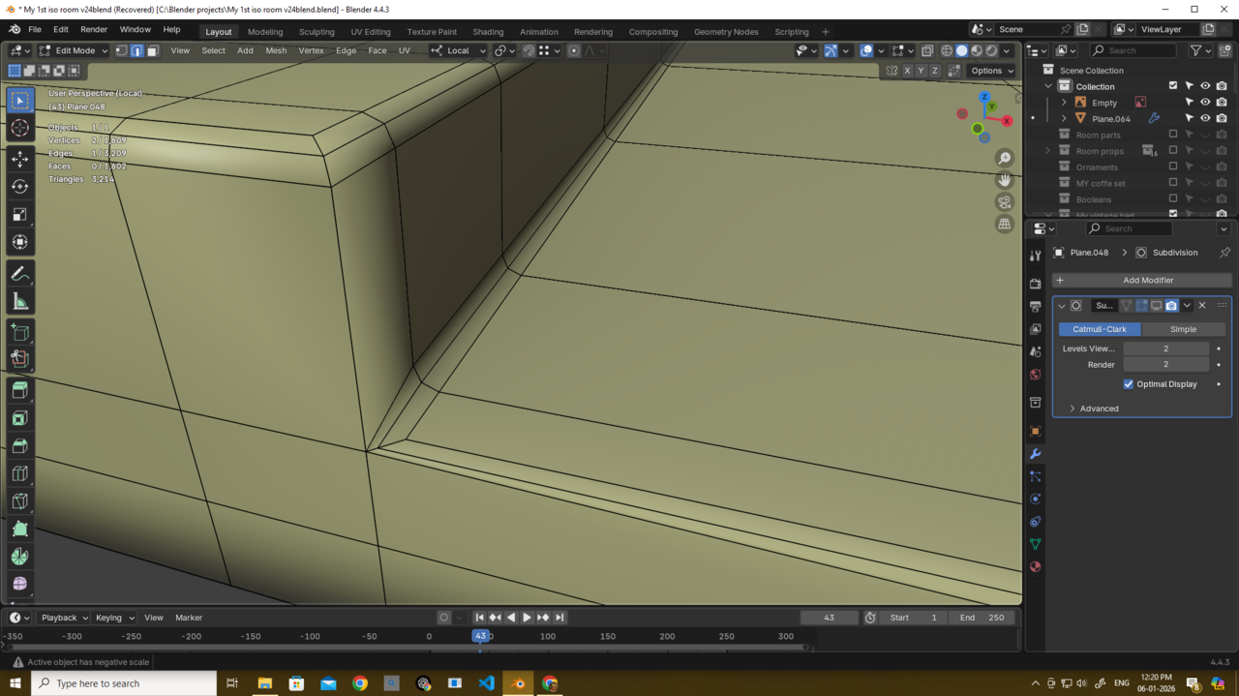The image size is (1239, 696).
Task: Click the zoom magnifier viewport gizmo
Action: point(1004,159)
